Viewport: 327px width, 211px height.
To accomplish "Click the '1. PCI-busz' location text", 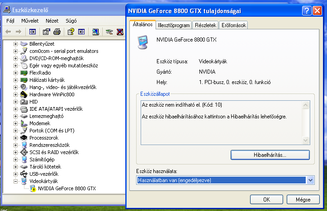I will pos(235,82).
